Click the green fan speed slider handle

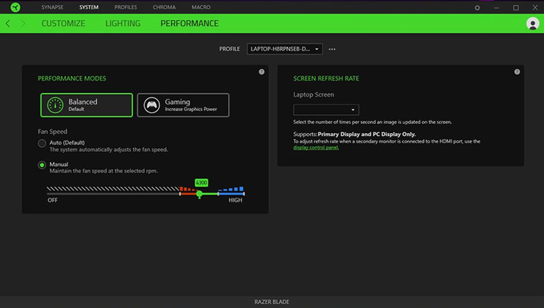tap(199, 194)
